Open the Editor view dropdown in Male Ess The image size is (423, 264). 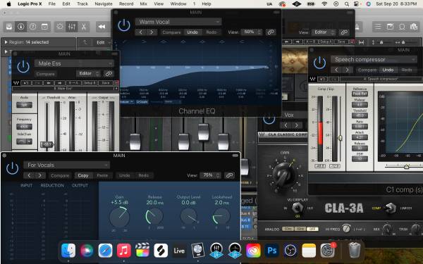tap(89, 73)
